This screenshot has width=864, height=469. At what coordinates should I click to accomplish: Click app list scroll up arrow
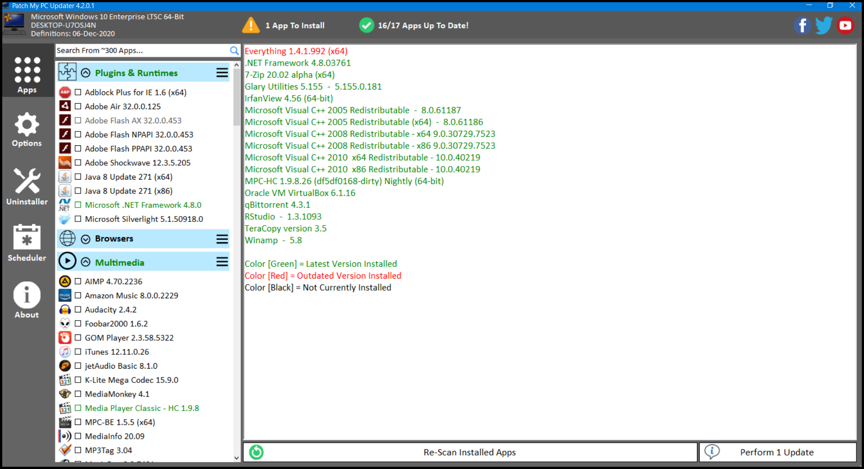pyautogui.click(x=237, y=65)
